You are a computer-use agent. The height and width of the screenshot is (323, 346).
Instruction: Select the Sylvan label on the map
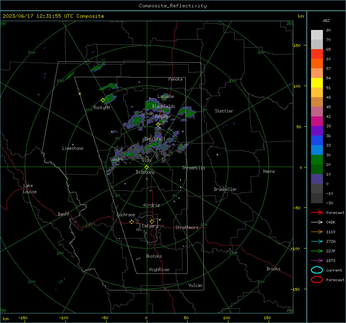pos(147,113)
